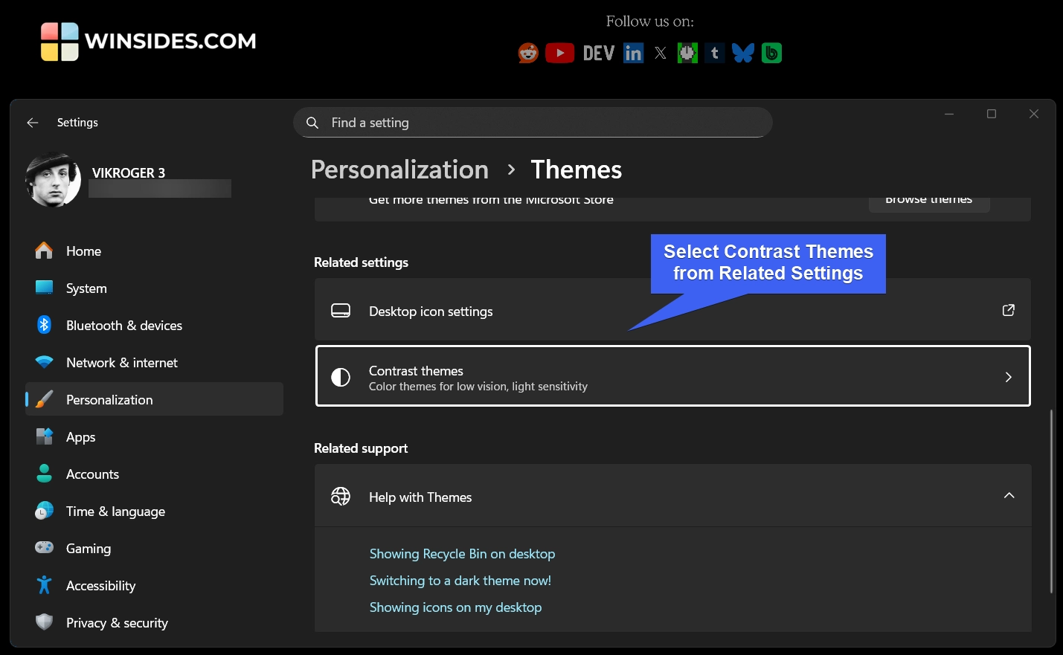The image size is (1063, 655).
Task: Click the Find a setting search box
Action: point(532,122)
